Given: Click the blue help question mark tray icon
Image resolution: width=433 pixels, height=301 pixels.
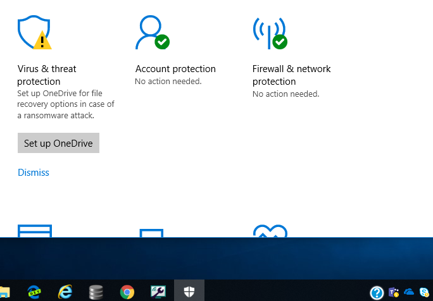Looking at the screenshot, I should 377,293.
